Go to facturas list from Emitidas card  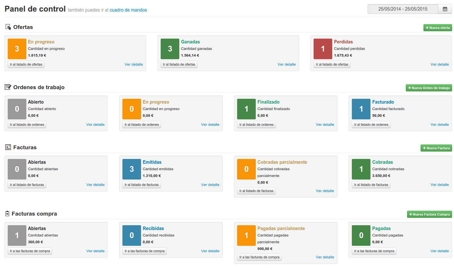[x=142, y=185]
